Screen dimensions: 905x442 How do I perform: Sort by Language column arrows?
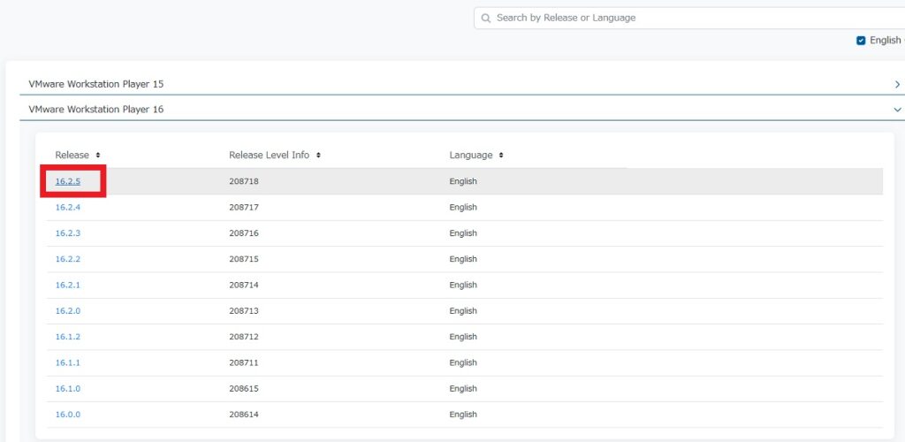coord(501,156)
